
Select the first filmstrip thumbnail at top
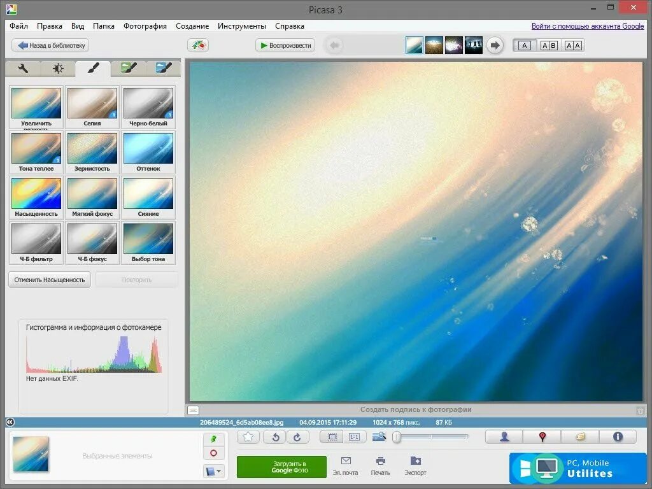pos(414,45)
